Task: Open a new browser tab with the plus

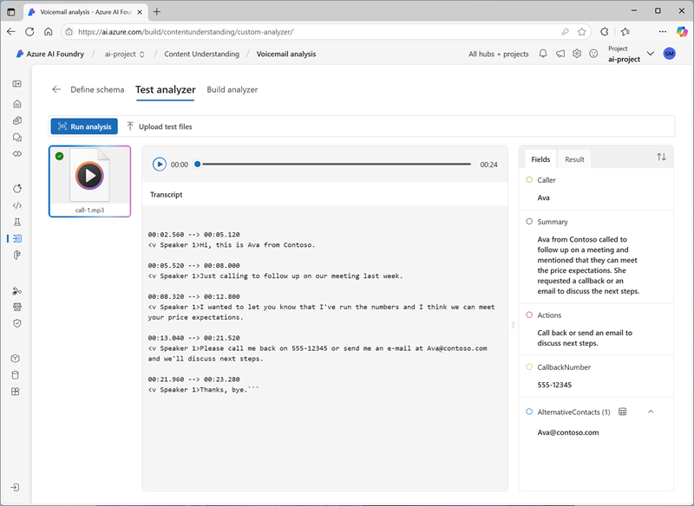Action: (x=157, y=12)
